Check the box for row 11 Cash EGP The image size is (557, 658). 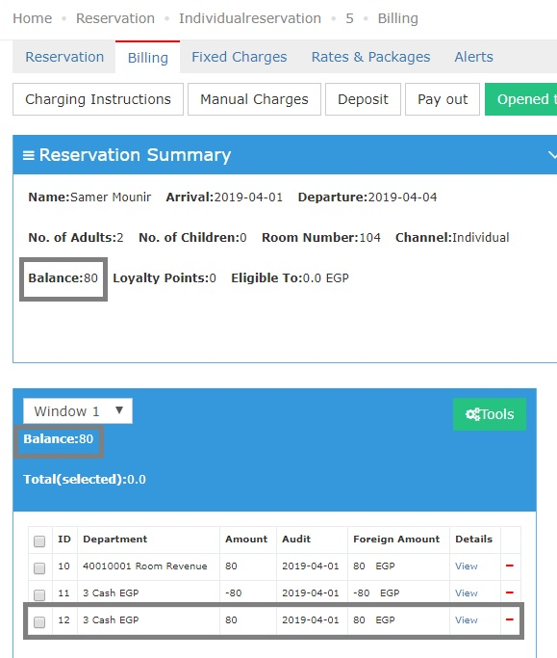click(x=39, y=594)
